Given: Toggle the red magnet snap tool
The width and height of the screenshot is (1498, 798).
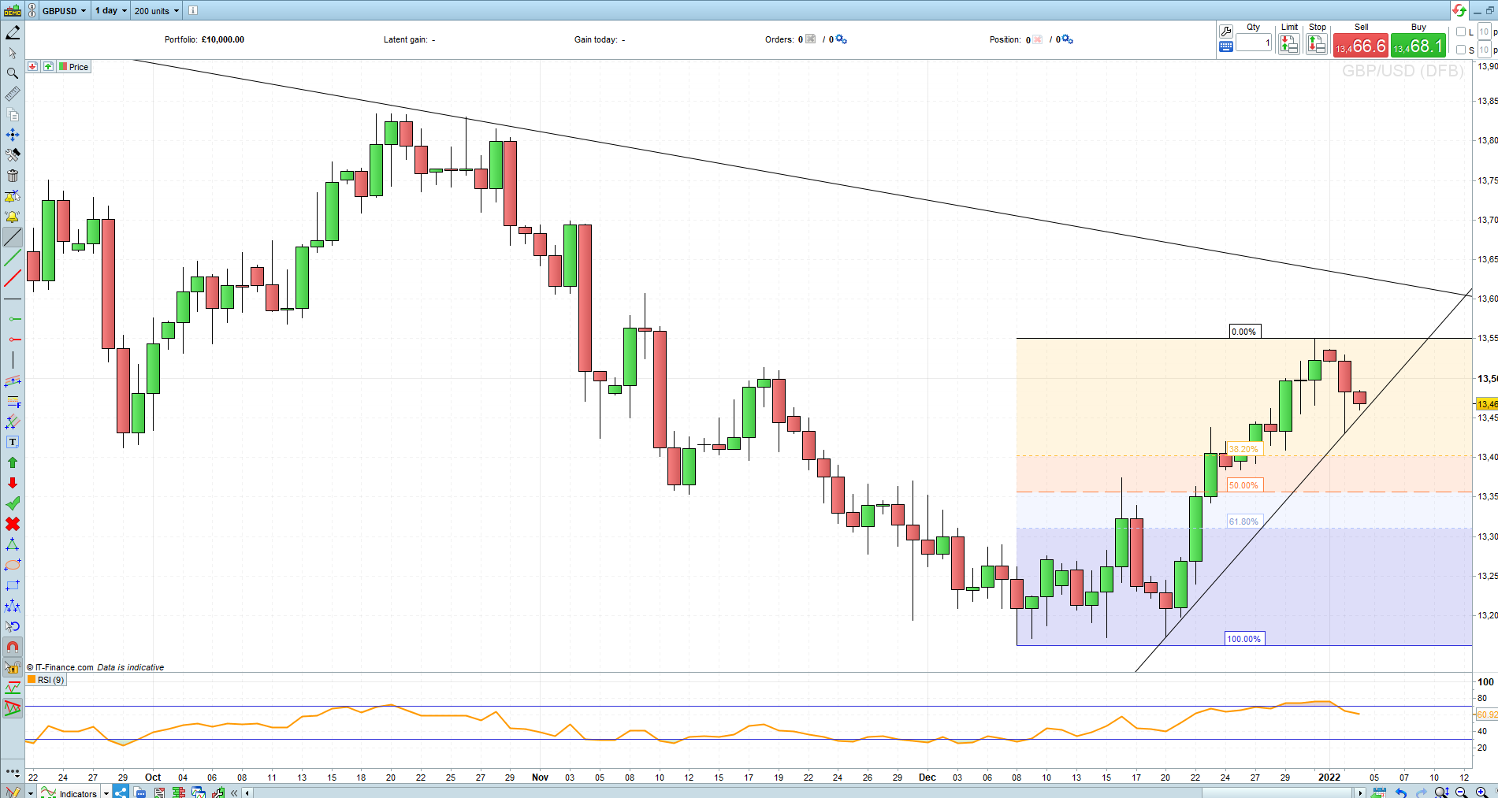Looking at the screenshot, I should coord(13,648).
